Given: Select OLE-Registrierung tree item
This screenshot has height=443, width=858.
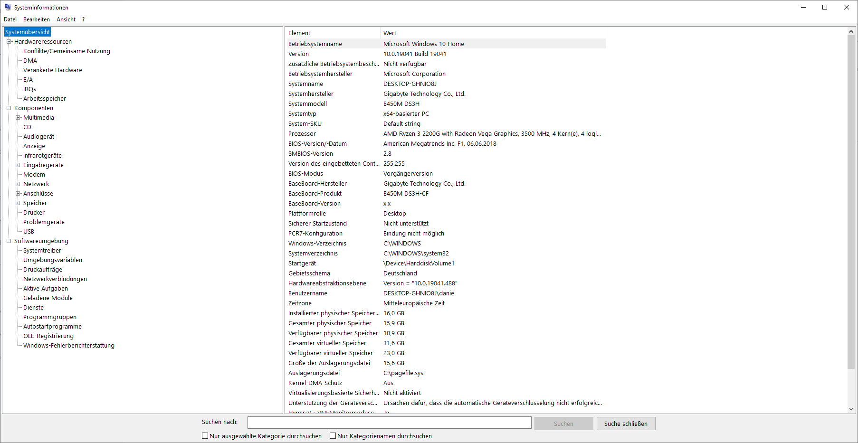Looking at the screenshot, I should (48, 336).
